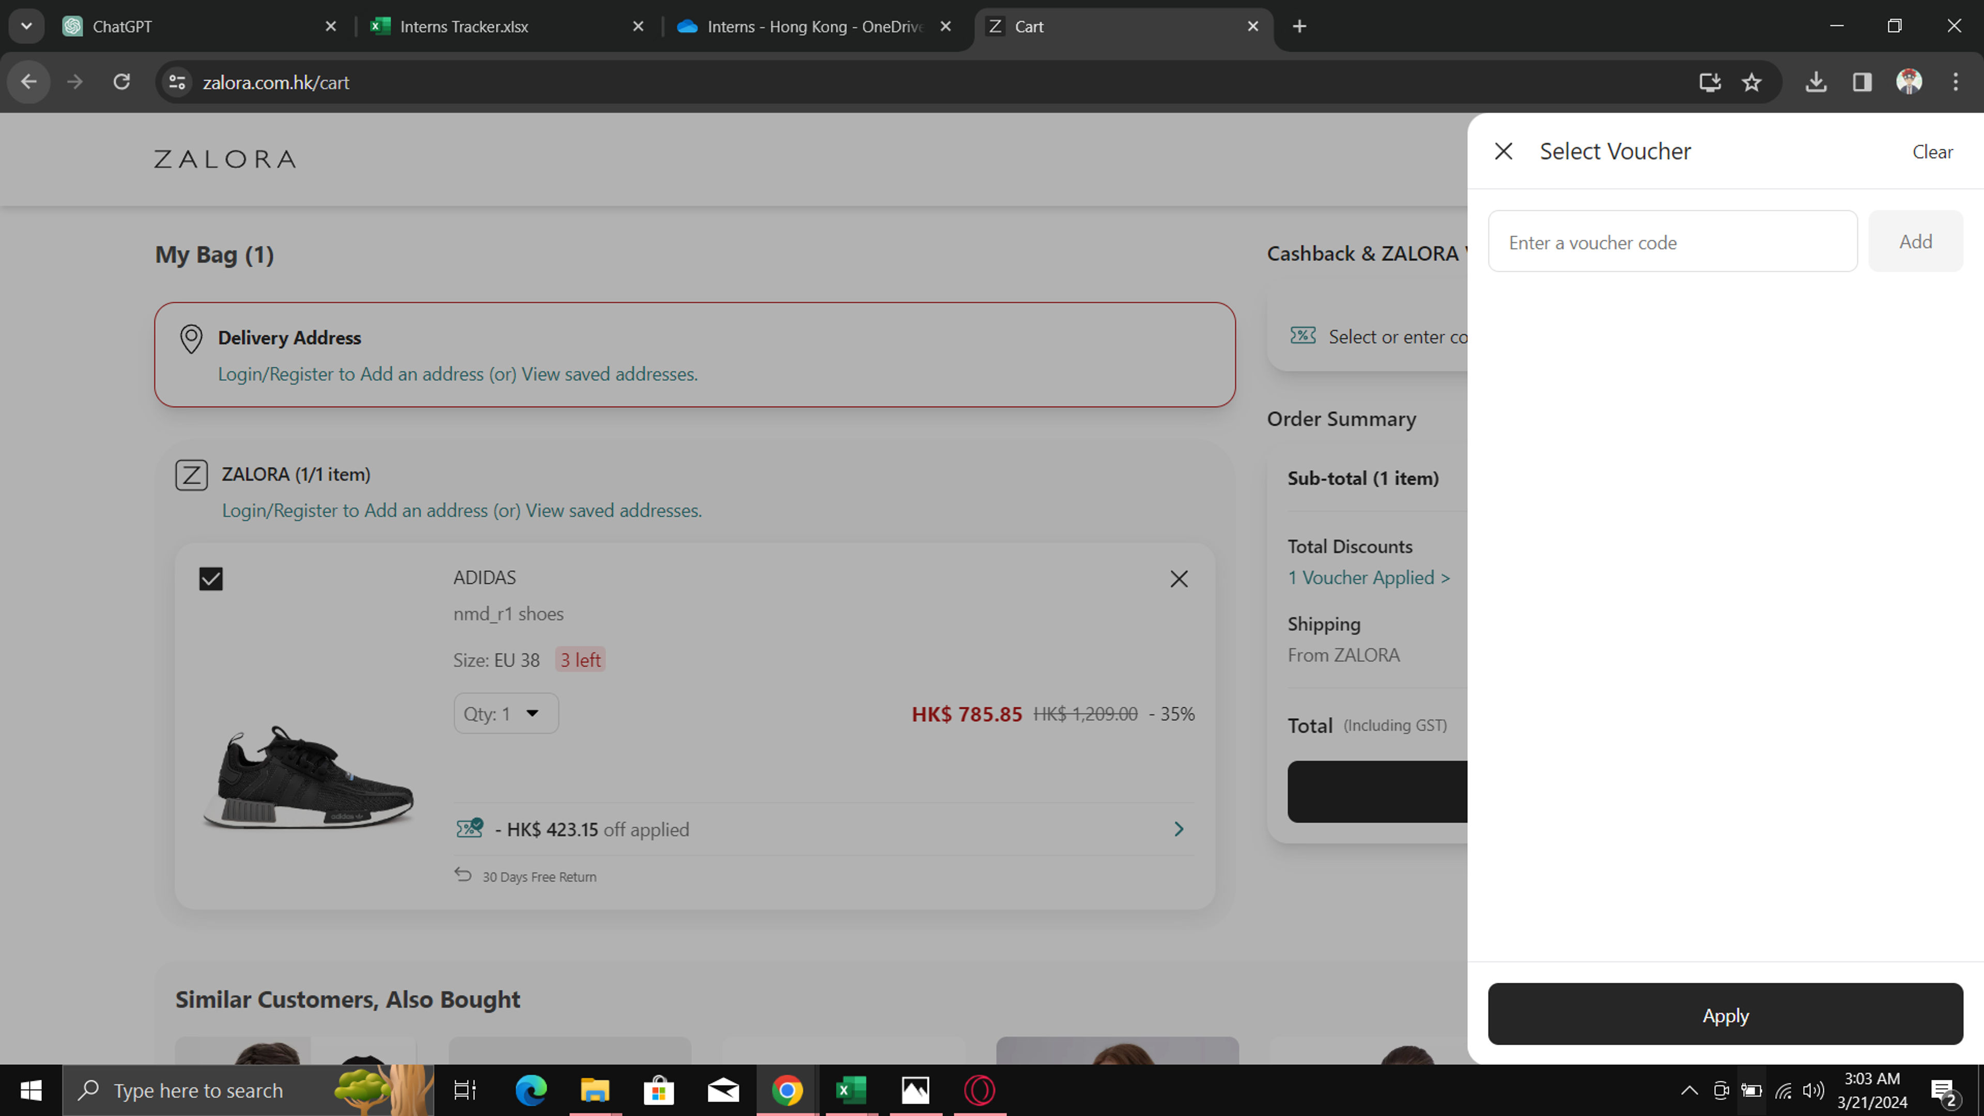
Task: Click the 3 left stock badge
Action: coord(580,660)
